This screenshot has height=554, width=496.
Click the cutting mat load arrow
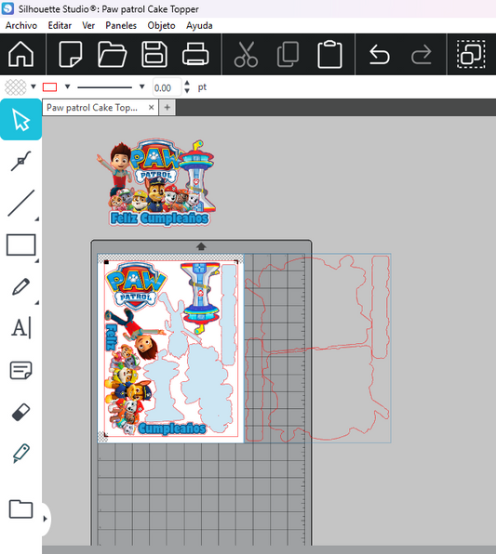coord(201,246)
